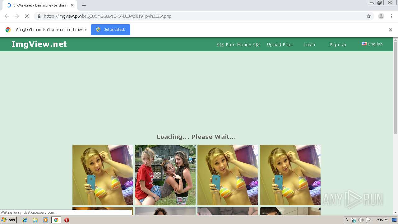Open the file explorer taskbar icon
Image resolution: width=398 pixels, height=224 pixels.
pyautogui.click(x=35, y=220)
